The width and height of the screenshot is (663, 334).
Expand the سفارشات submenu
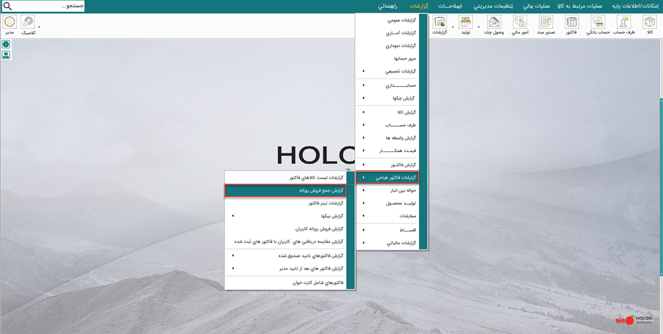[x=387, y=216]
